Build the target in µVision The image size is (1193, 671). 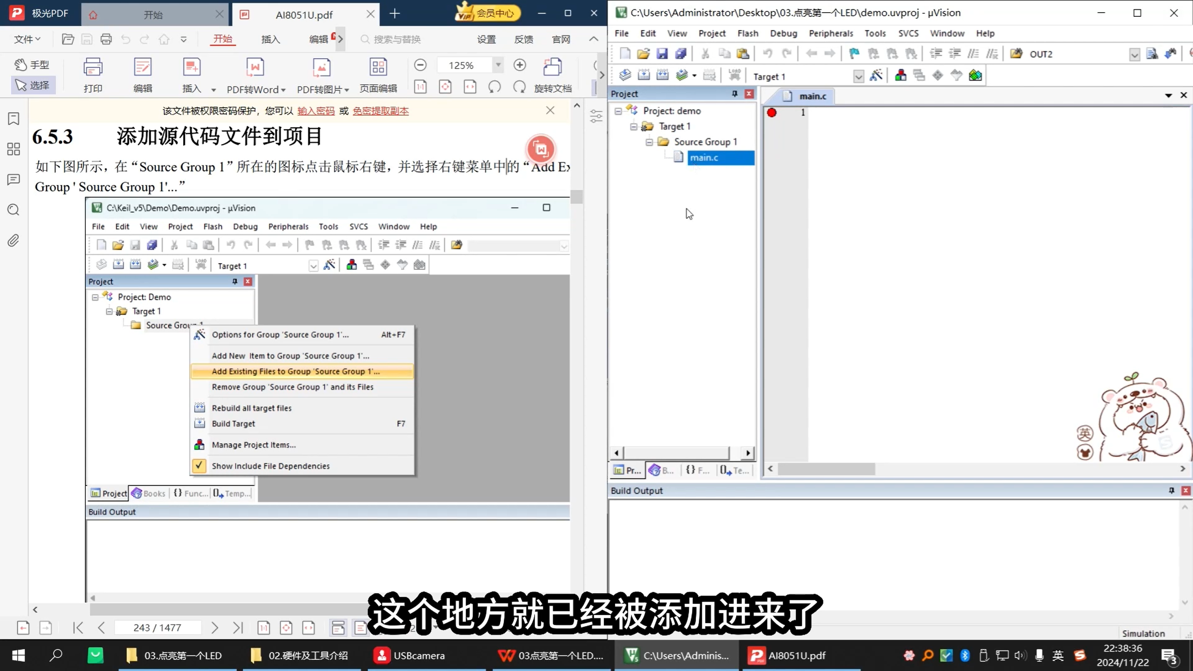[644, 75]
